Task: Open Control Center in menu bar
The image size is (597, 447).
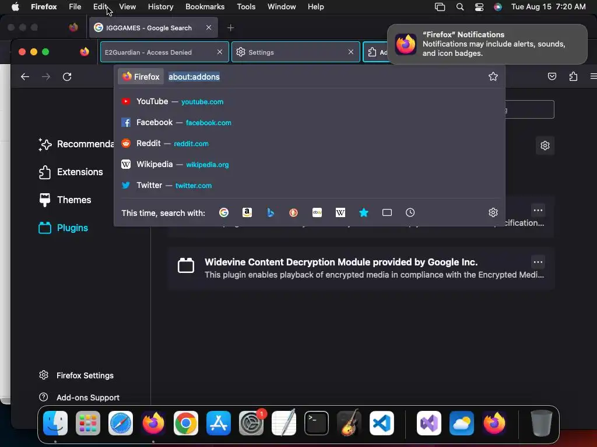Action: pos(479,6)
